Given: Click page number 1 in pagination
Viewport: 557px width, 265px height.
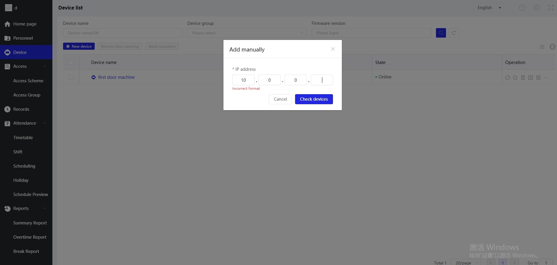Looking at the screenshot, I should 503,262.
